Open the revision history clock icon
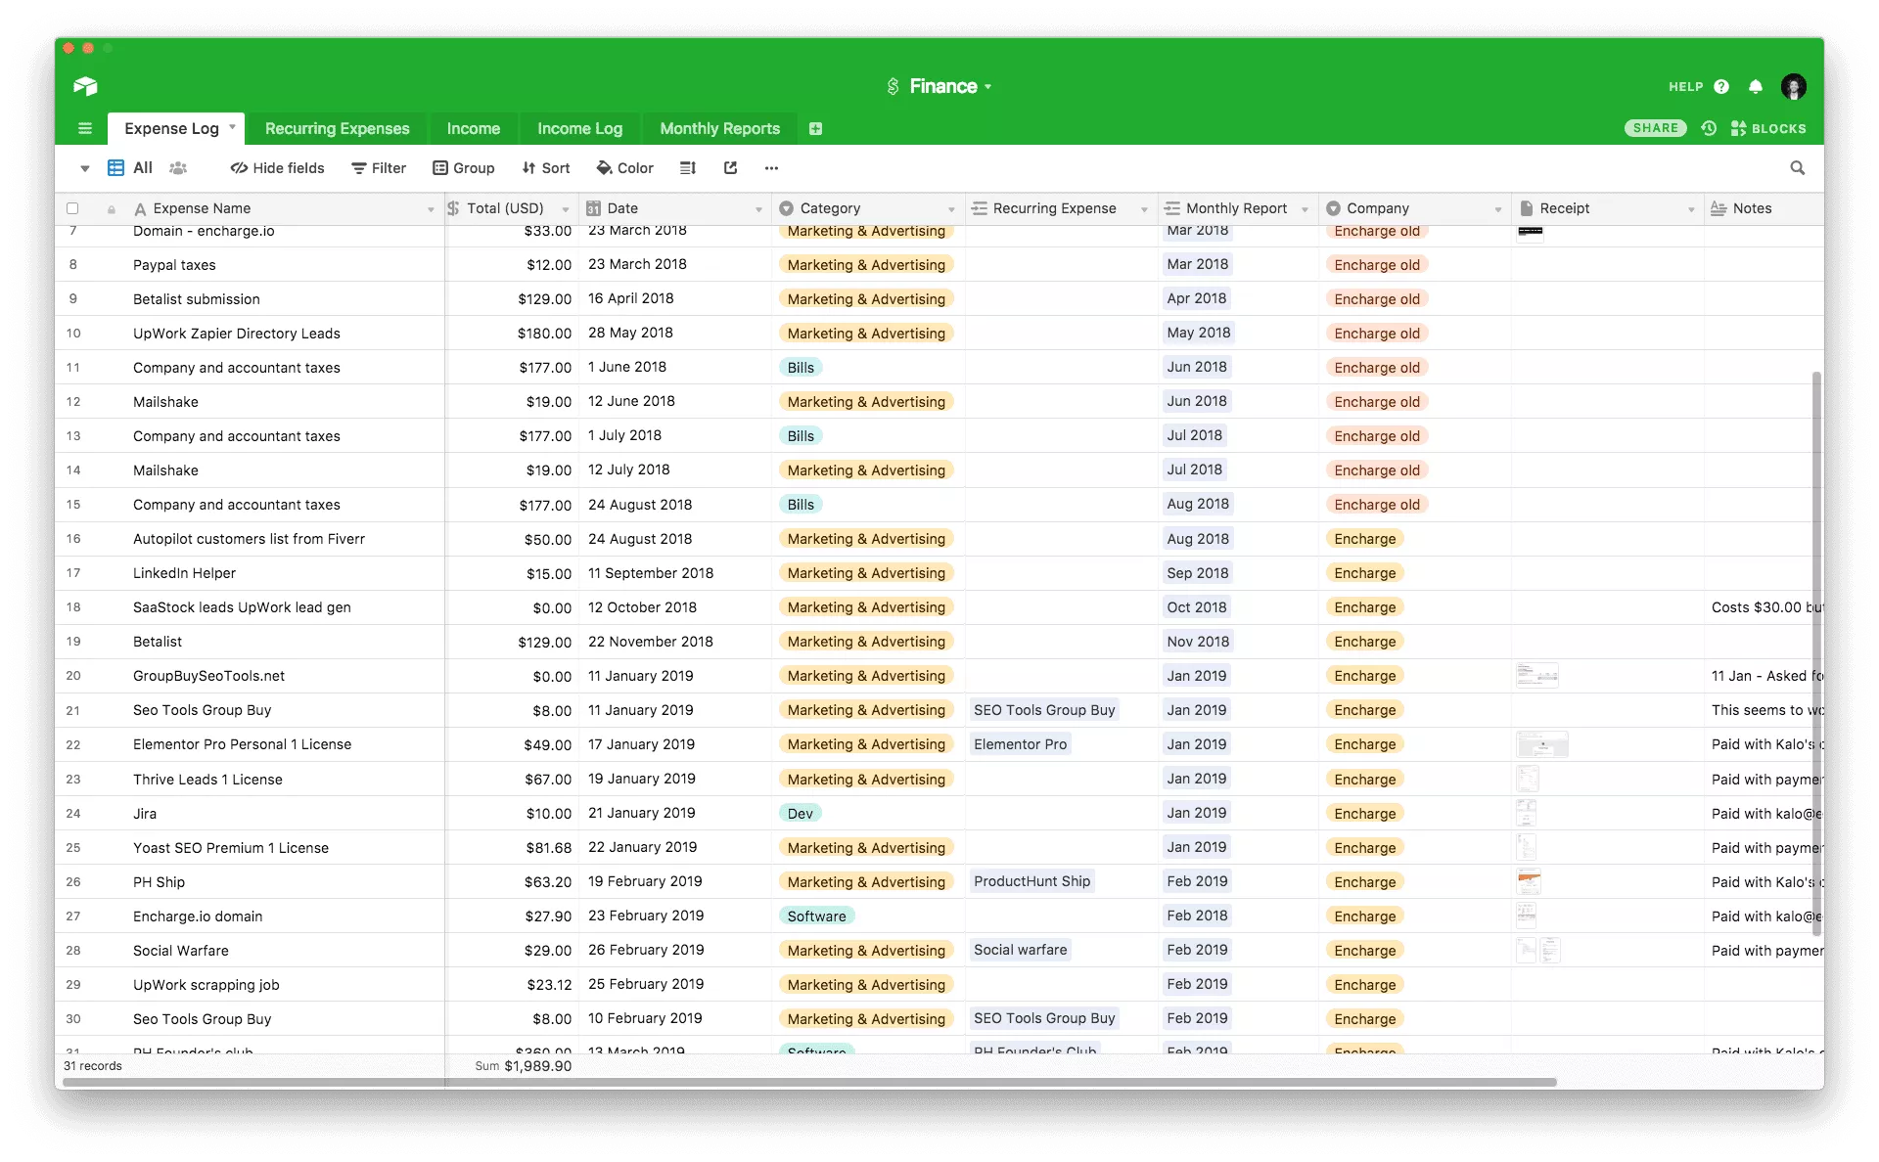Screen dimensions: 1879x1162 point(1709,128)
